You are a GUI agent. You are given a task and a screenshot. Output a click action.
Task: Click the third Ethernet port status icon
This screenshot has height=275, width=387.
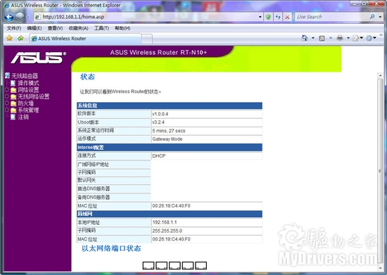175,265
